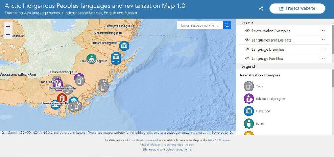The width and height of the screenshot is (334, 157).
Task: Click the Legend panel scrollbar
Action: pos(333,78)
